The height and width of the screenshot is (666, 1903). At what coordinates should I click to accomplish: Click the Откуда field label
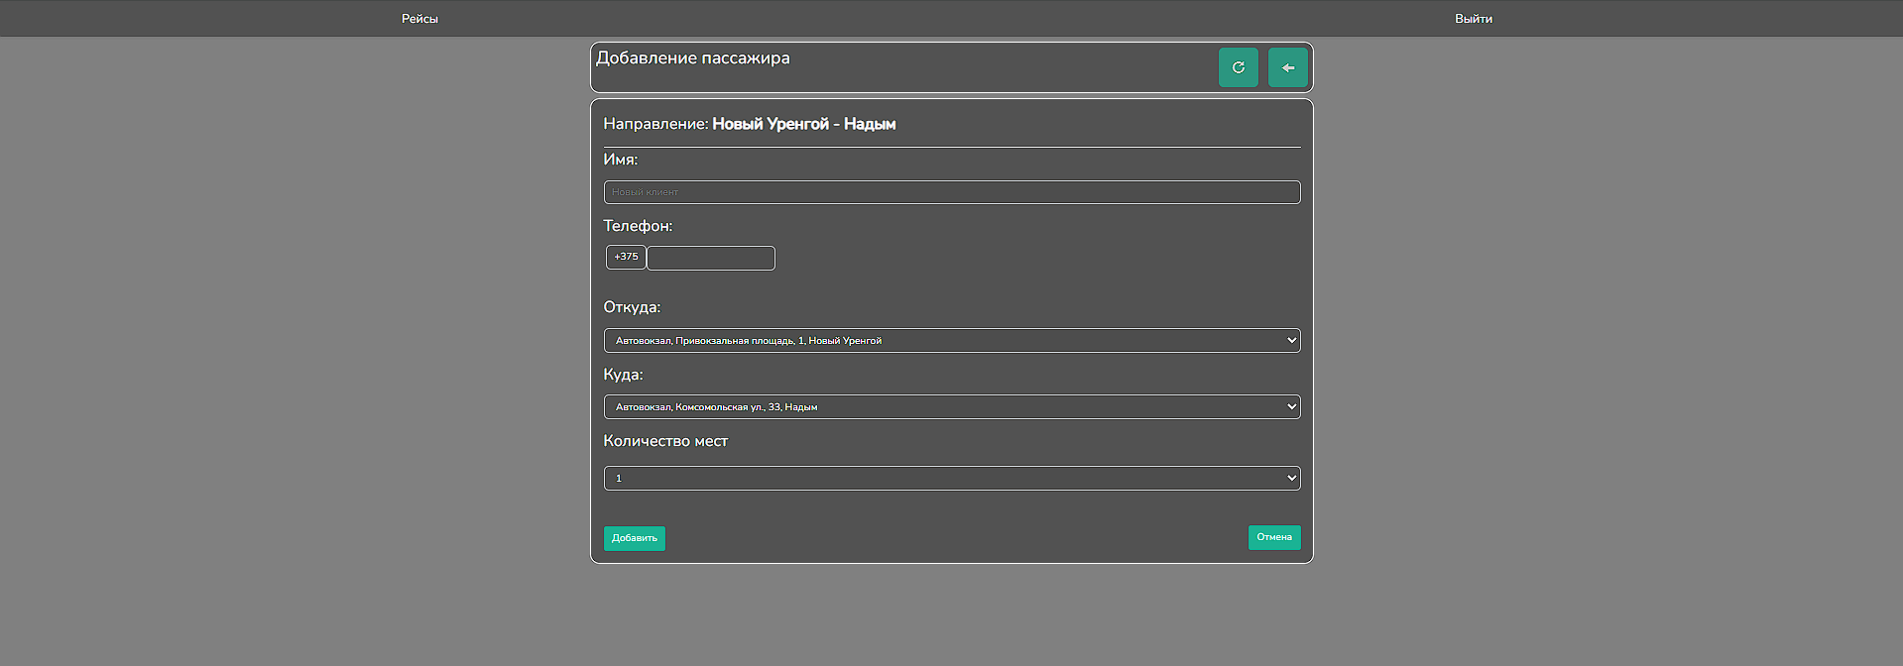(632, 307)
